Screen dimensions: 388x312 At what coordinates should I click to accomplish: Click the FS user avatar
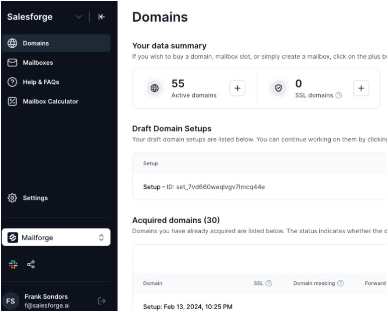tap(11, 301)
